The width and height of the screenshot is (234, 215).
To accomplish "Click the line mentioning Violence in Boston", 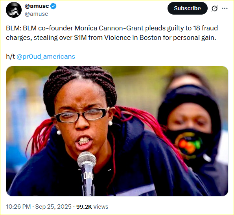I will [x=111, y=38].
